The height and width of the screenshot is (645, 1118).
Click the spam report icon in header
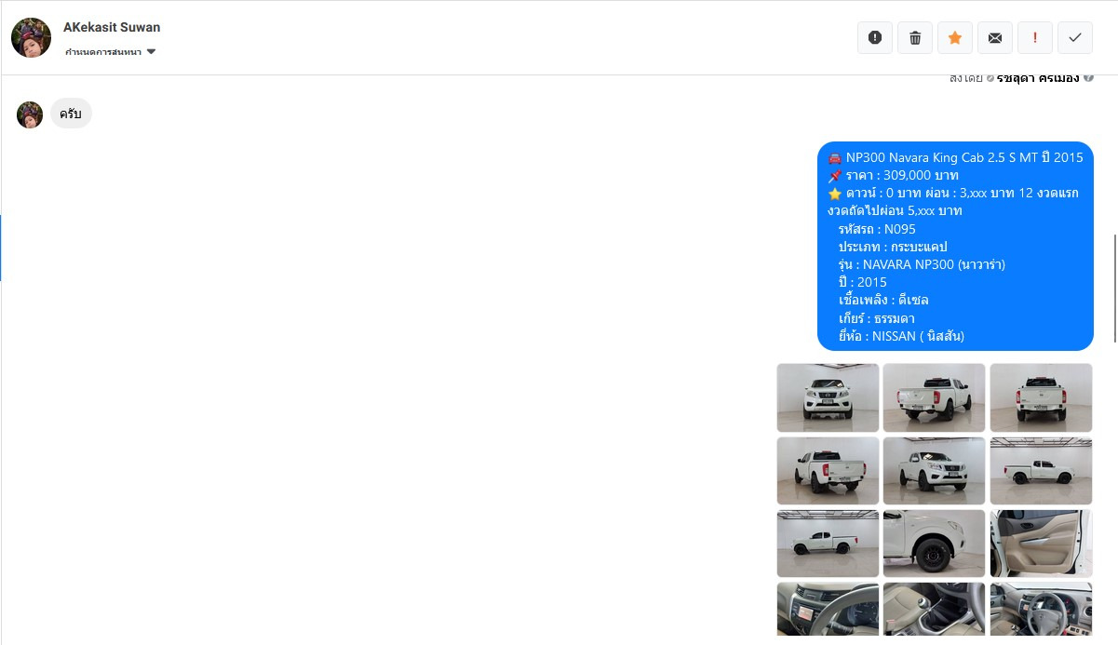click(875, 37)
